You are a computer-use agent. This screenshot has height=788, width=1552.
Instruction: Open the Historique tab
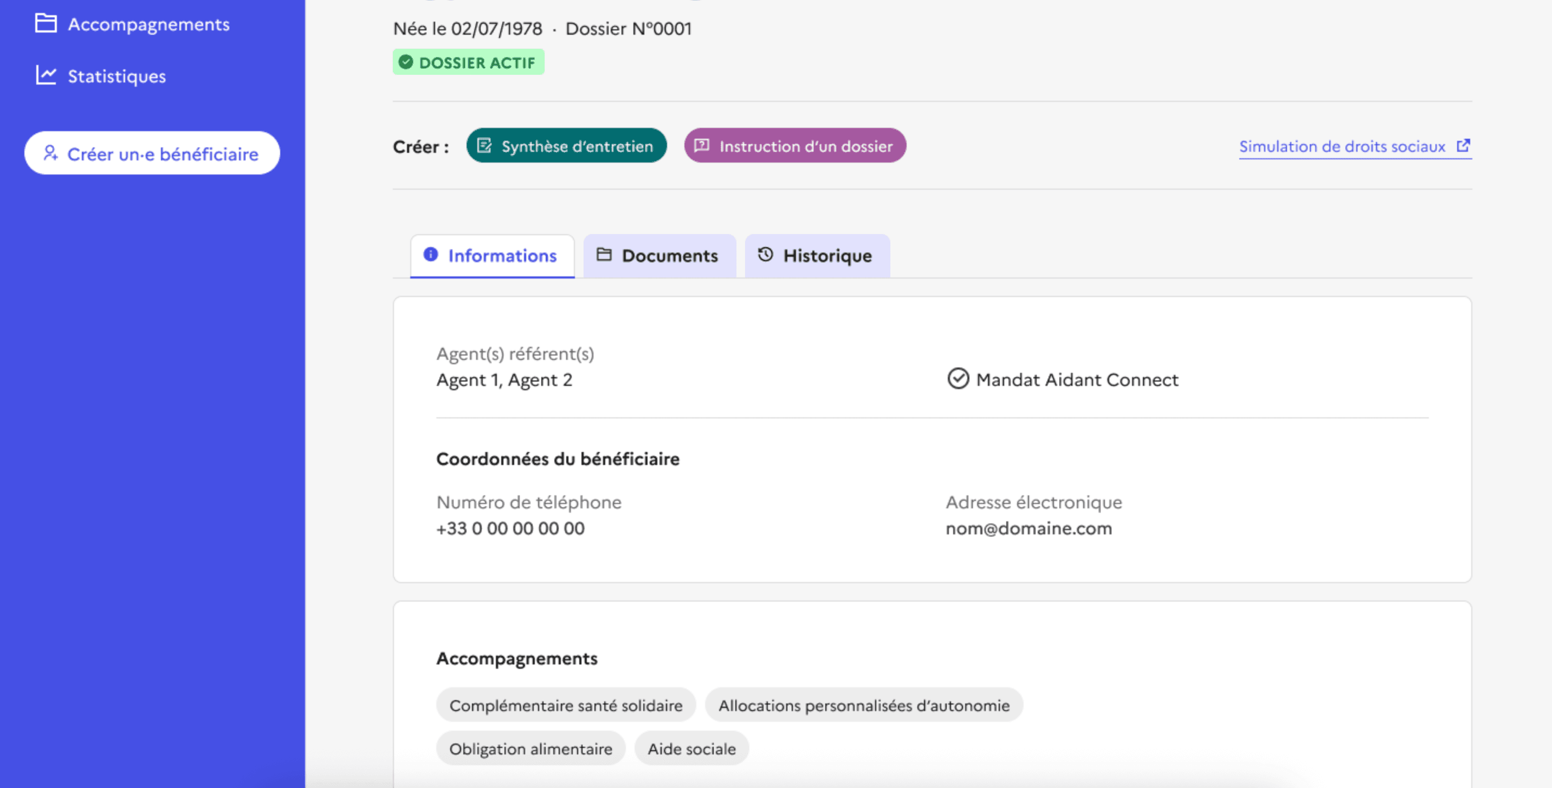(x=818, y=256)
